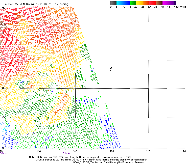Click the '40' legend scale label
Screen dimensions: 187x164
click(x=162, y=7)
